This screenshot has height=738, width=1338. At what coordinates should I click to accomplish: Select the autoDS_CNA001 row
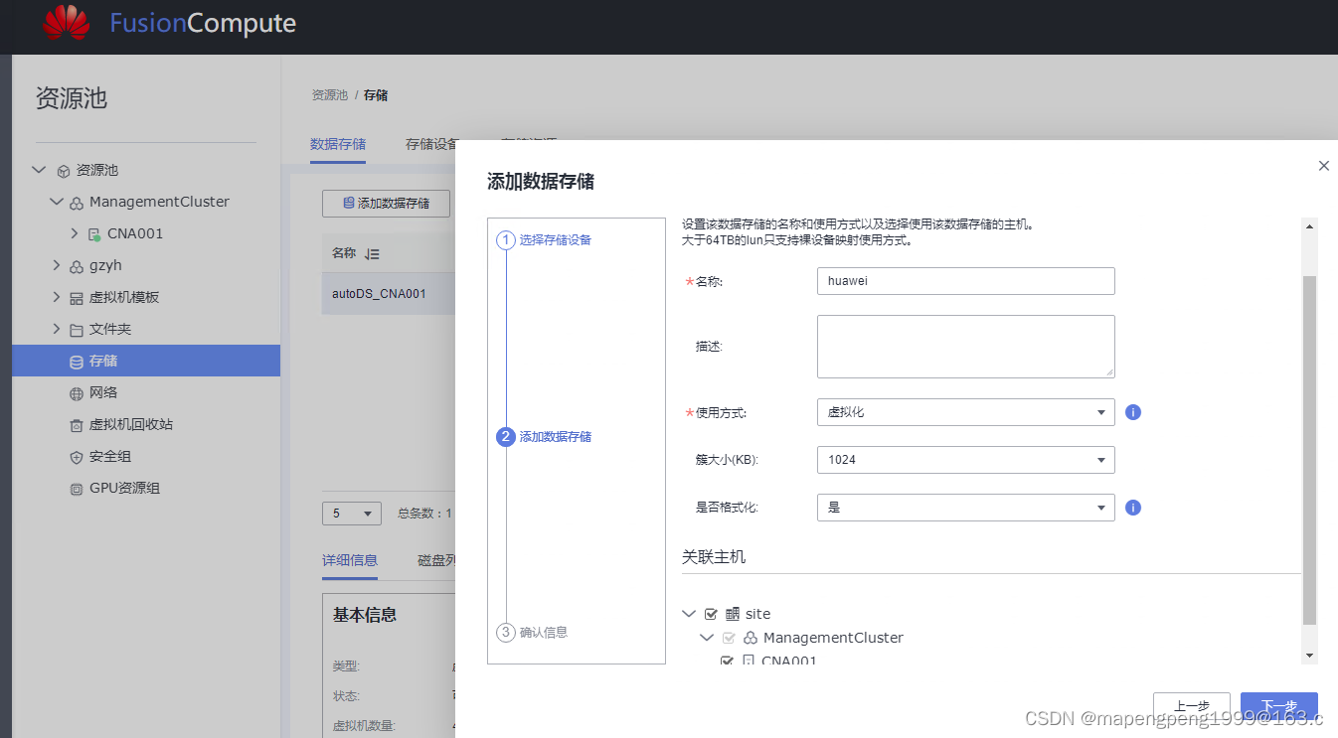pyautogui.click(x=388, y=294)
